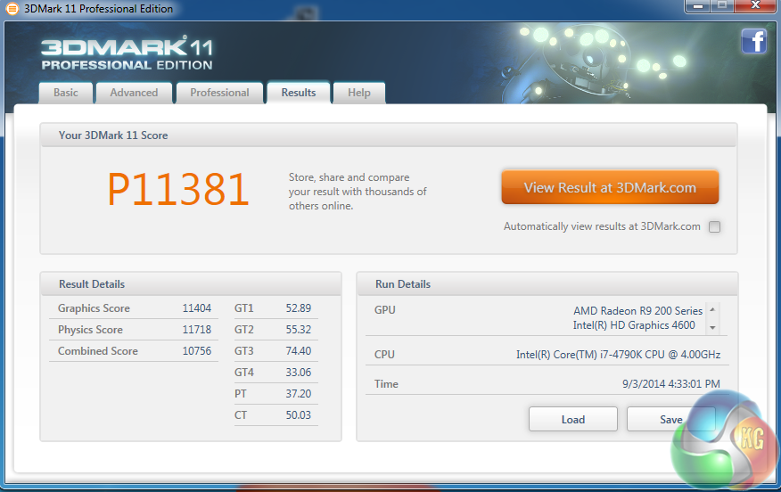Click View Result at 3DMark.com button
This screenshot has height=492, width=781.
coord(610,188)
